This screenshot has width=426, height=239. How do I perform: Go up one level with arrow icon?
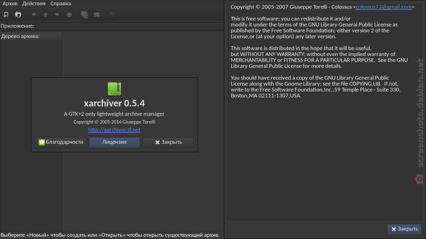(x=45, y=14)
